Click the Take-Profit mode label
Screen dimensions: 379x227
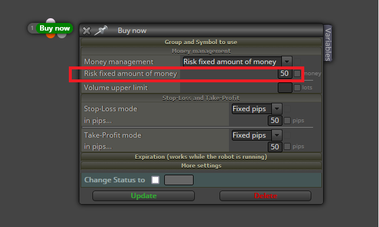(112, 135)
